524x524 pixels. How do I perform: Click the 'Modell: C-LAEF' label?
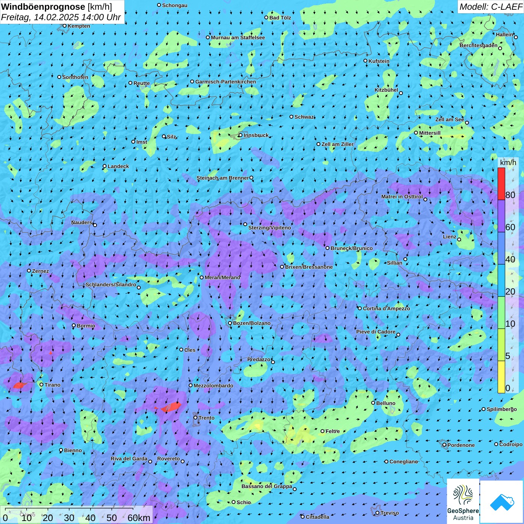(491, 7)
